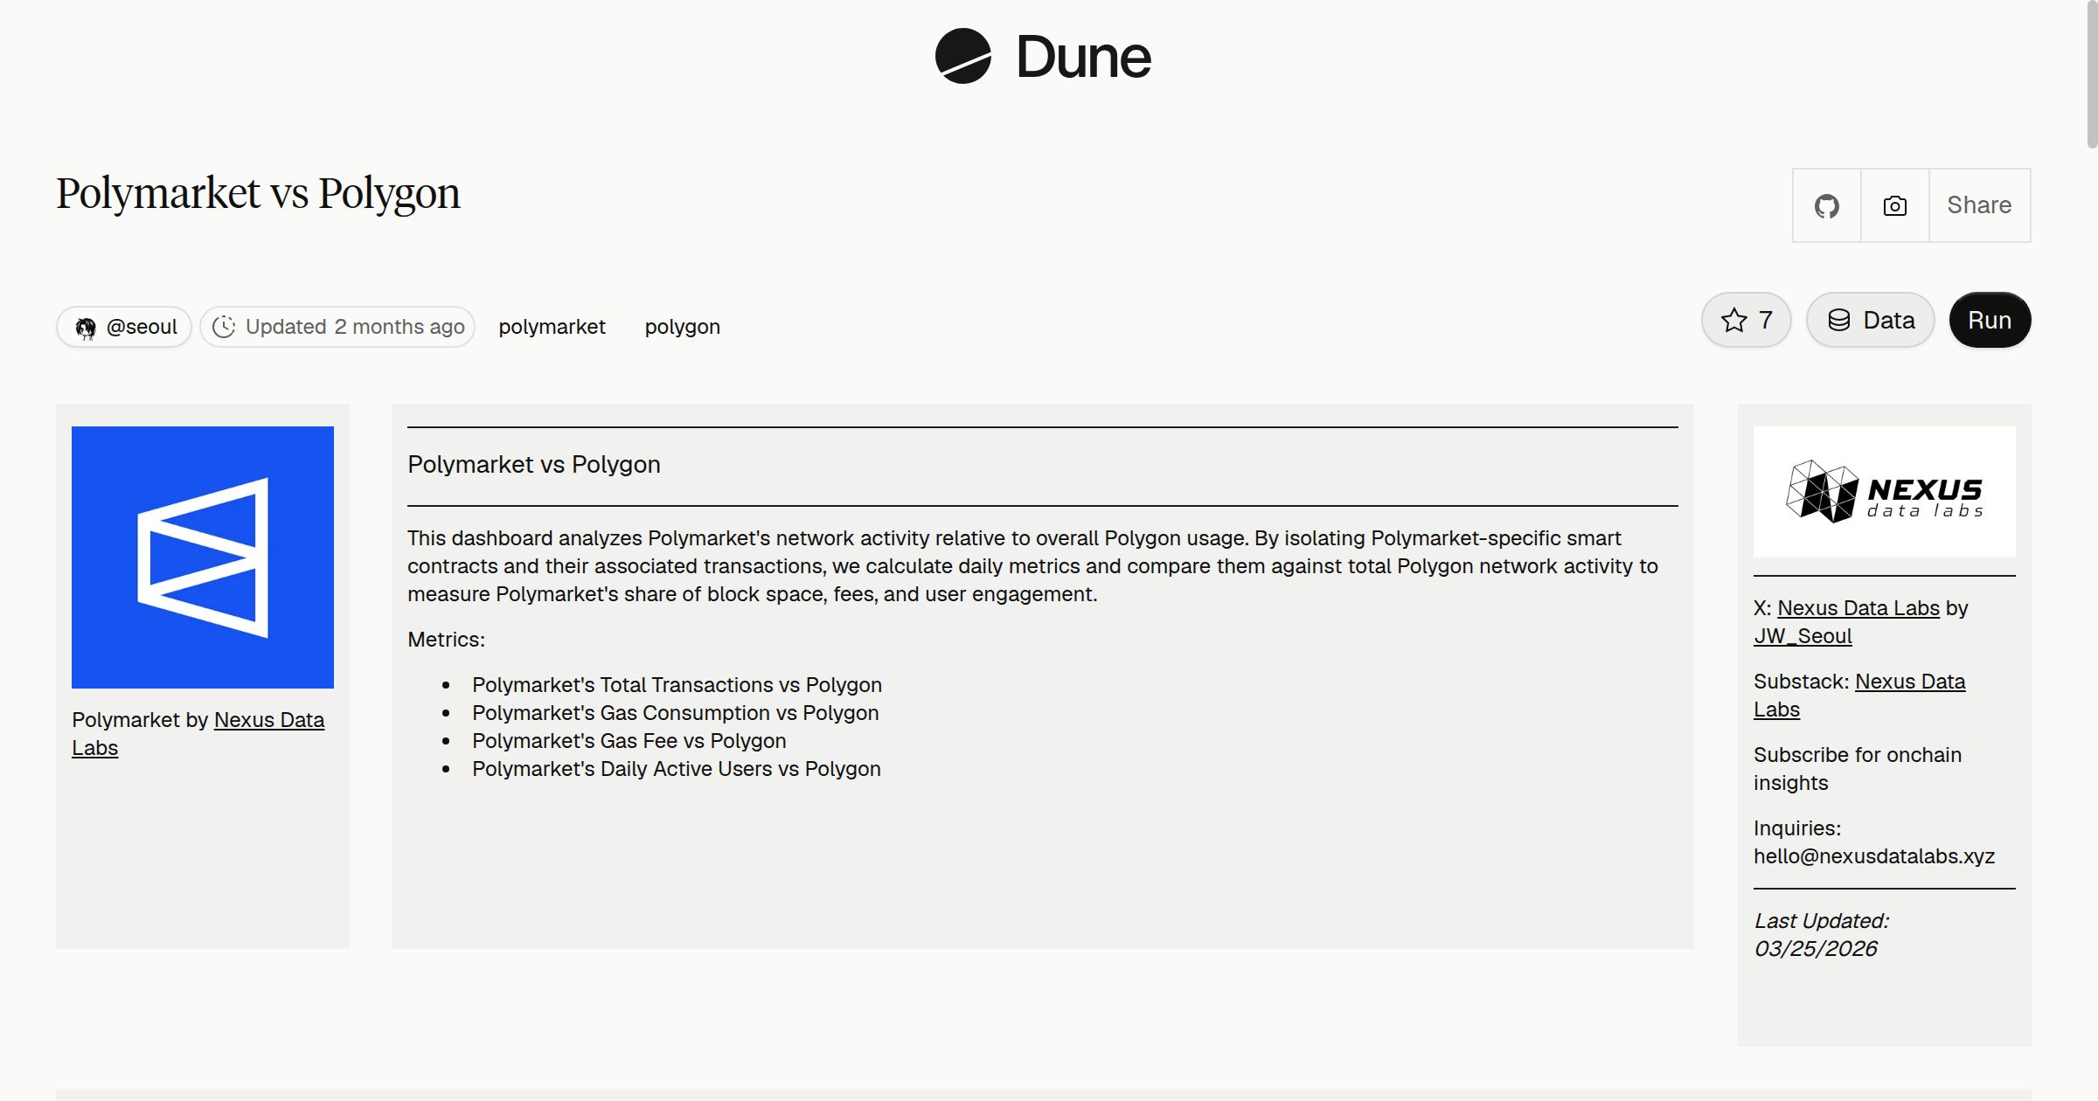This screenshot has width=2098, height=1101.
Task: Select the polymarket tag
Action: coord(552,327)
